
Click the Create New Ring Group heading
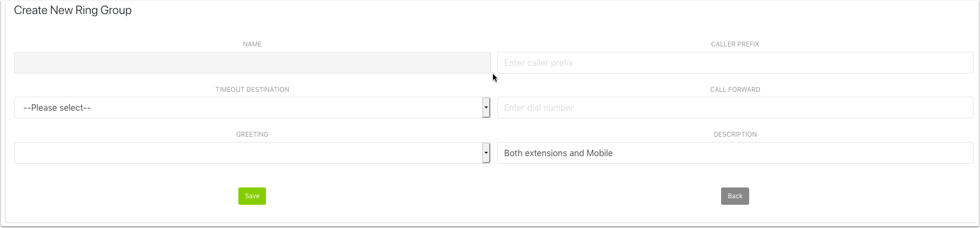point(73,10)
